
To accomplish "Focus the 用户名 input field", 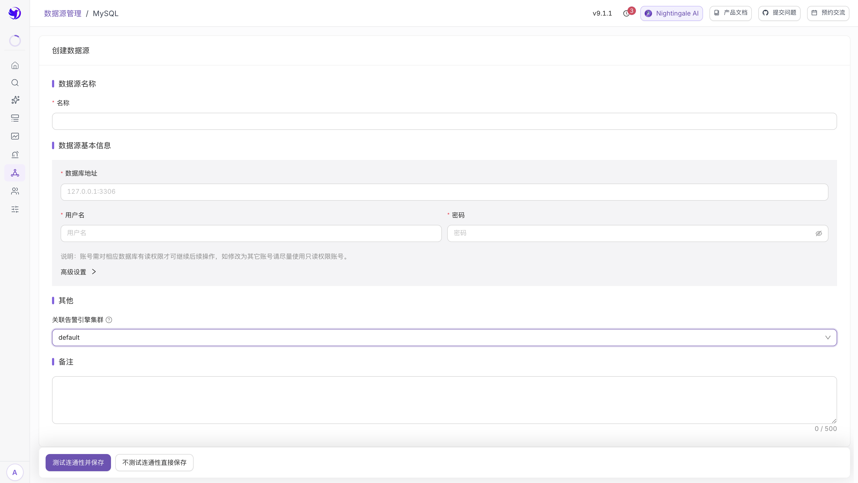I will pos(251,233).
